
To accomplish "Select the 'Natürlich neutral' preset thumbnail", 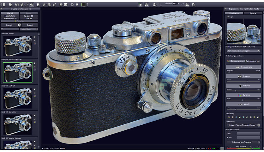I will pyautogui.click(x=18, y=46).
